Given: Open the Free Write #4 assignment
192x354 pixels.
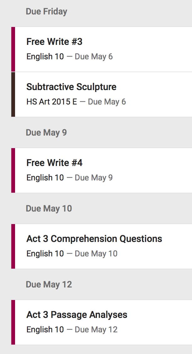Looking at the screenshot, I should 54,163.
